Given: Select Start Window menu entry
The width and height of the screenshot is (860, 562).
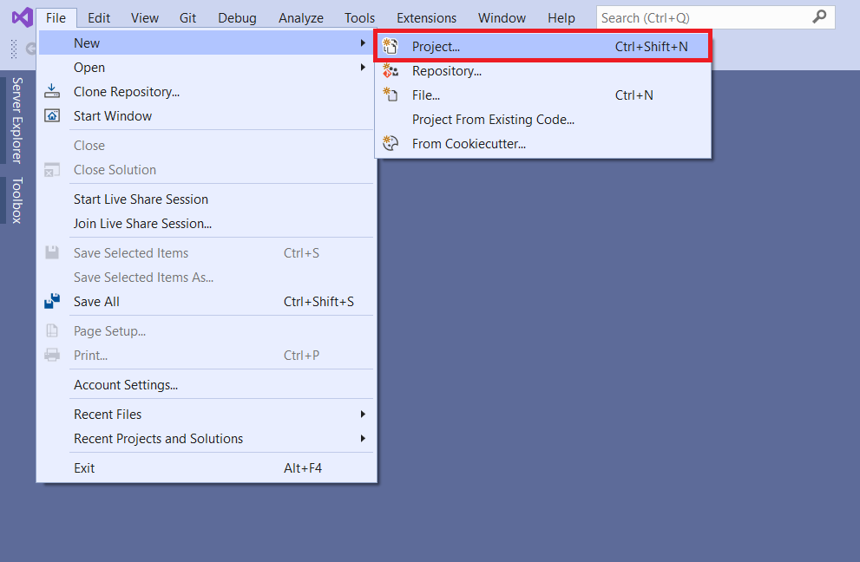Looking at the screenshot, I should coord(207,115).
